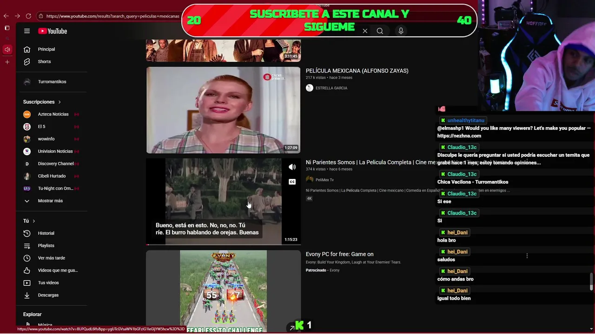Go back with browser back arrow
595x334 pixels.
tap(6, 16)
